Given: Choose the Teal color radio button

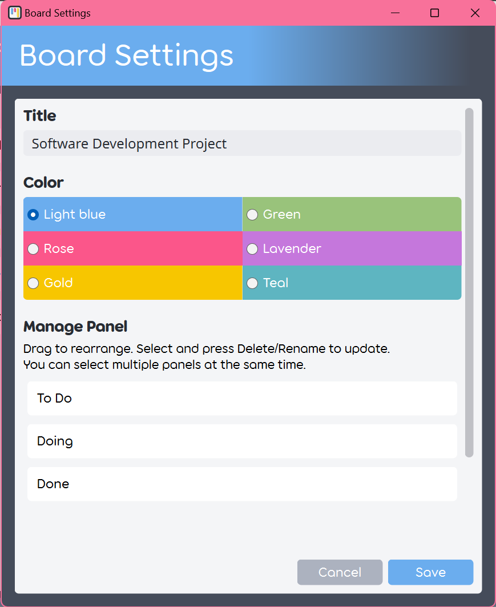Looking at the screenshot, I should [252, 283].
